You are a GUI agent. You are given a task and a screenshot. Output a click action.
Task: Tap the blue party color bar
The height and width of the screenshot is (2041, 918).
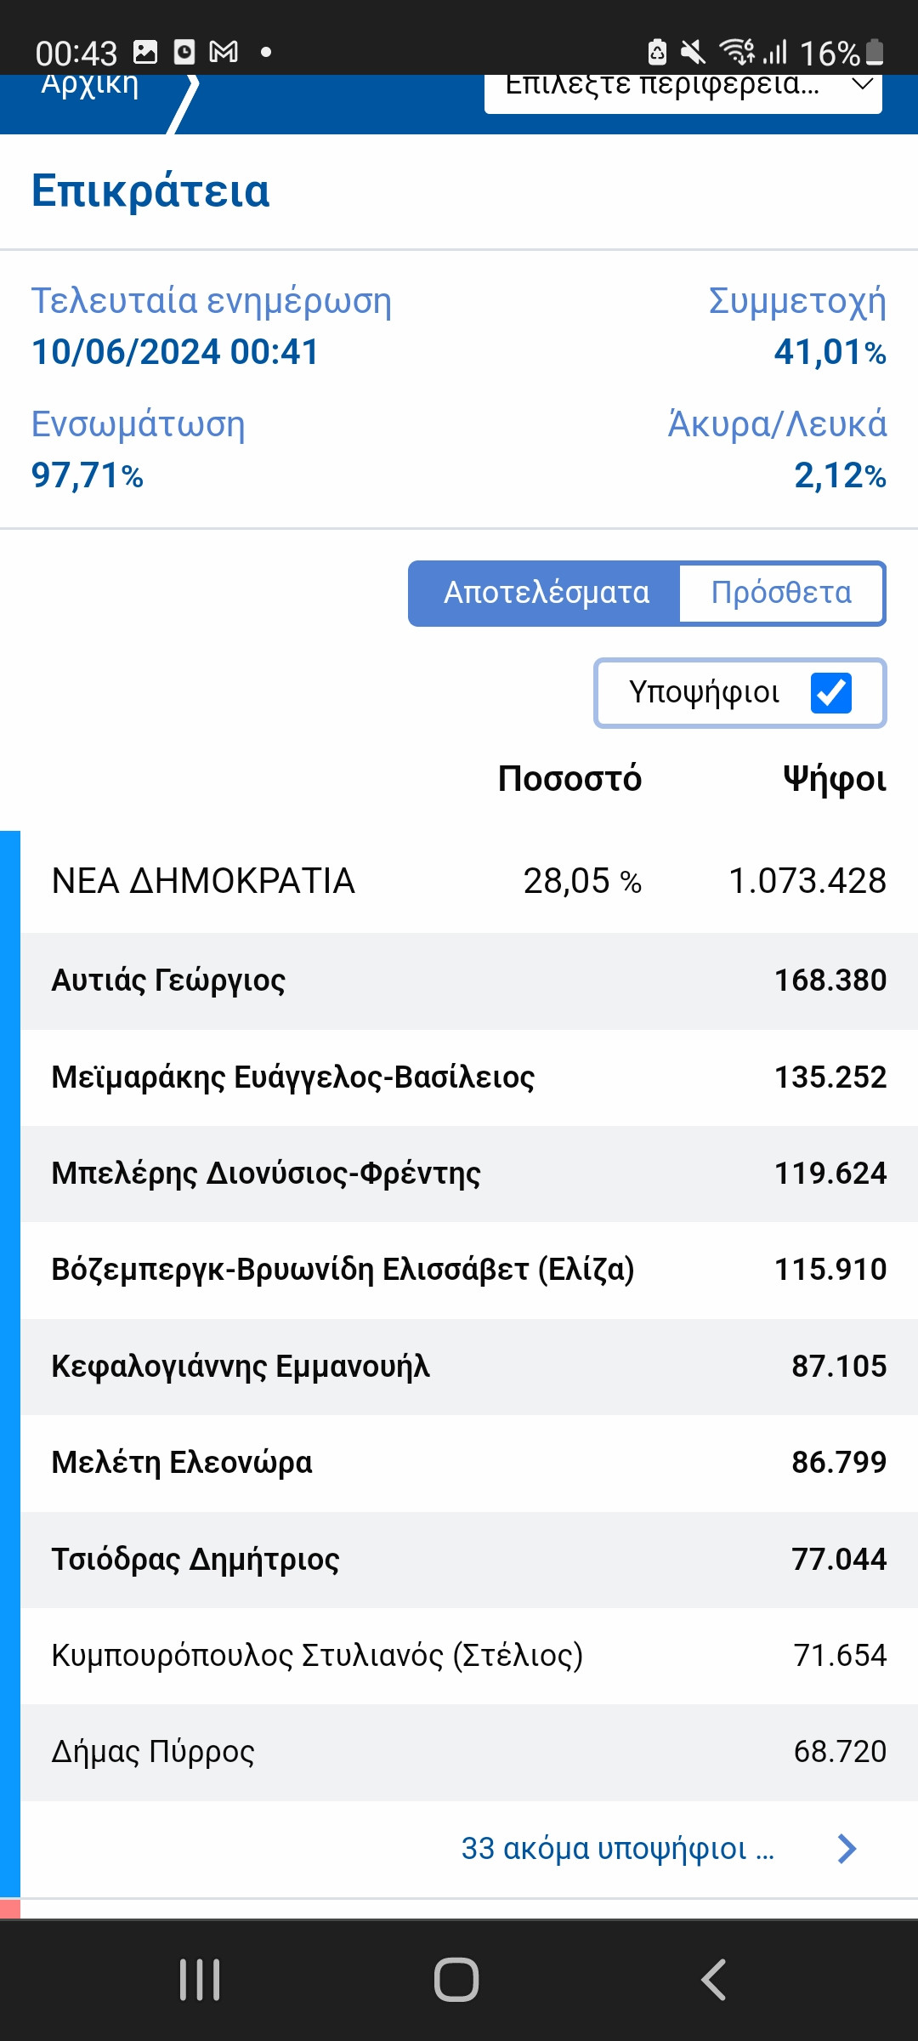(9, 1361)
